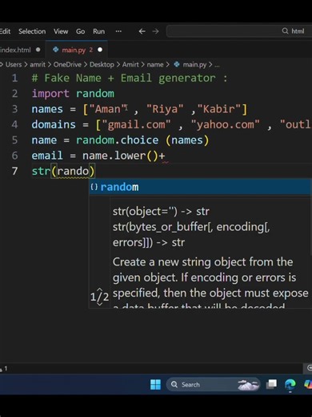Viewport: 312px width, 417px height.
Task: Click 'choice' method on line 5
Action: (139, 140)
